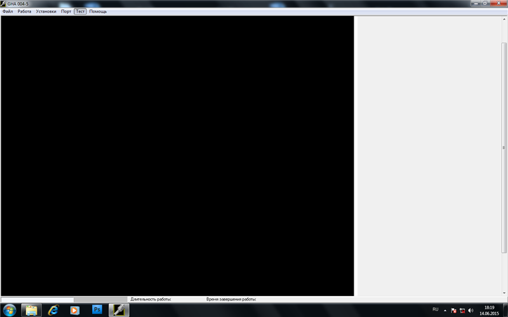This screenshot has width=508, height=317.
Task: Open the Помощь menu
Action: tap(98, 11)
